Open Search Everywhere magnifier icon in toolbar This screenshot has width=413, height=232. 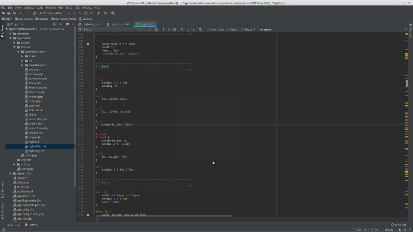tap(106, 13)
